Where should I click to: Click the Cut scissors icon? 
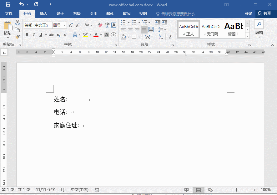pyautogui.click(x=18, y=23)
